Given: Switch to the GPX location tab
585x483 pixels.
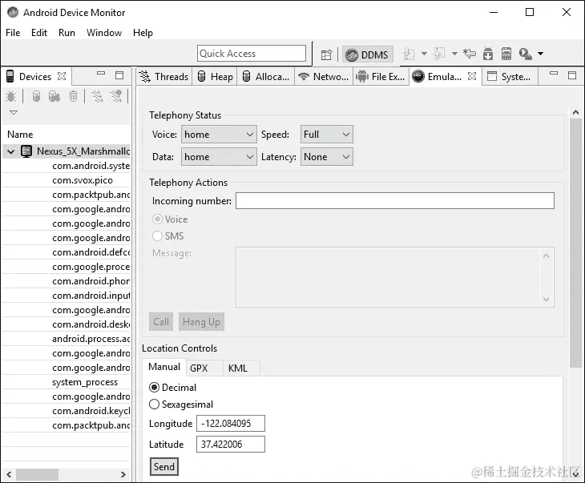Looking at the screenshot, I should tap(204, 368).
